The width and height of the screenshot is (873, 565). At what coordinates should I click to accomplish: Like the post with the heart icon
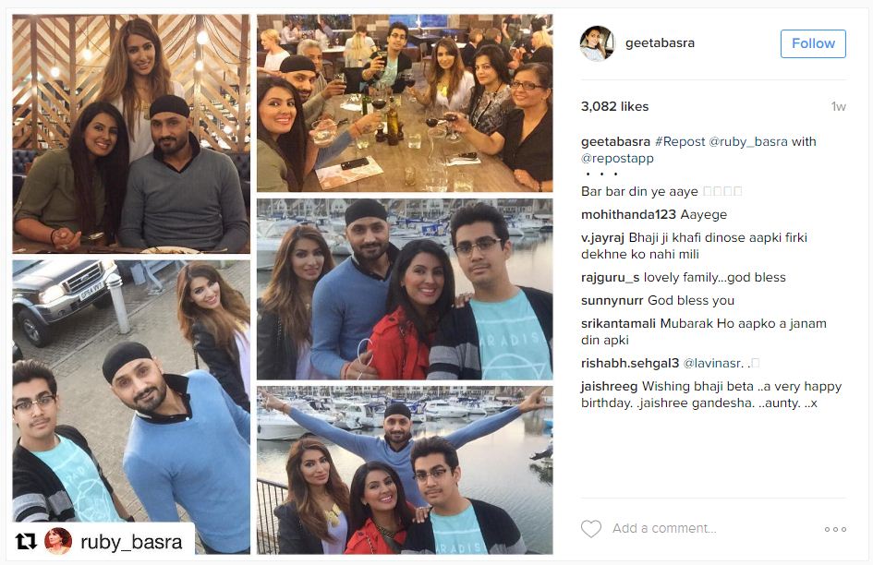(590, 528)
